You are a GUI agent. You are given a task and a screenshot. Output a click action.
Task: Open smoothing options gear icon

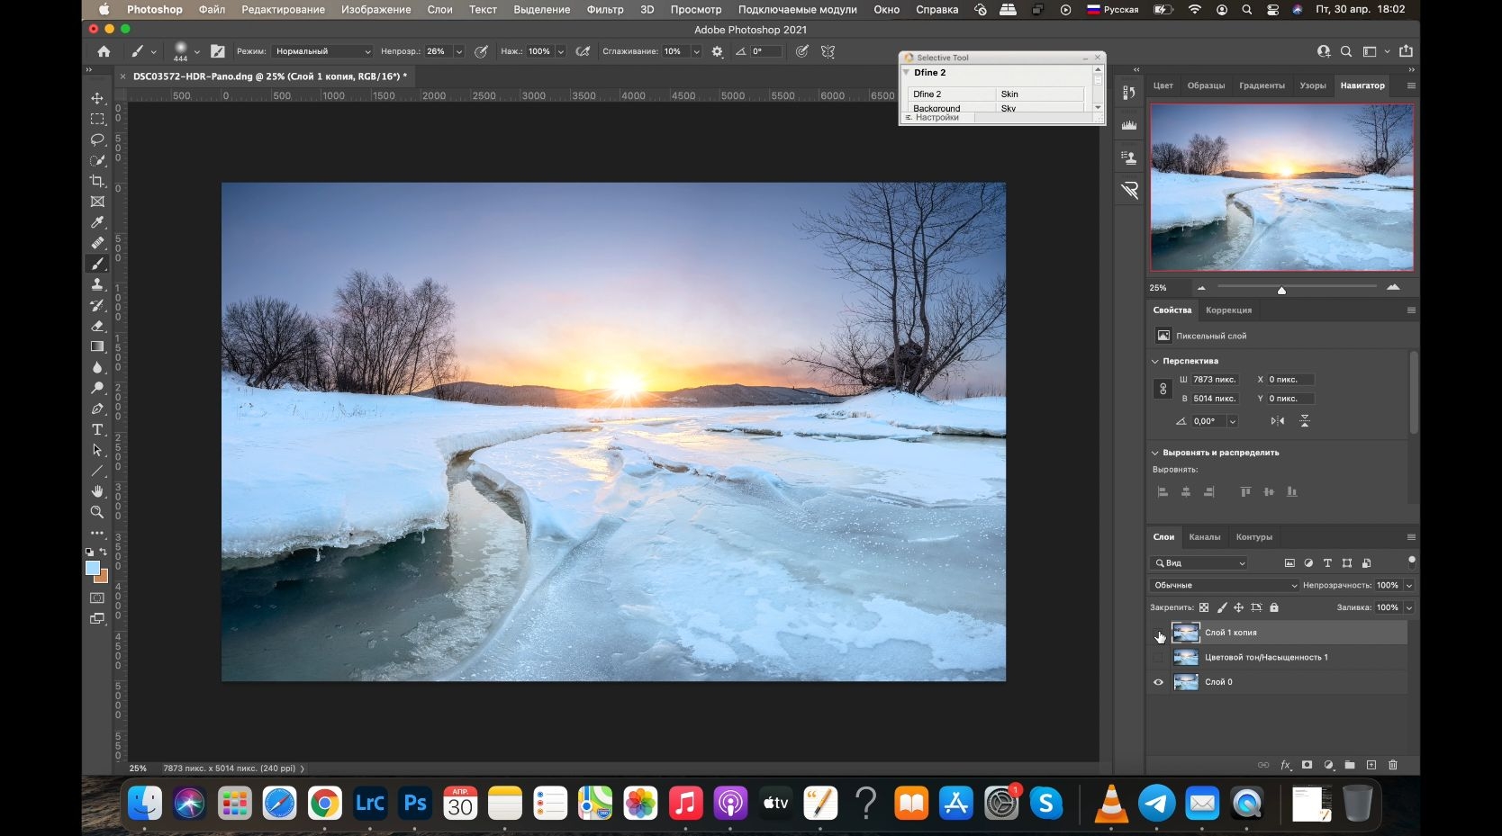pos(717,51)
